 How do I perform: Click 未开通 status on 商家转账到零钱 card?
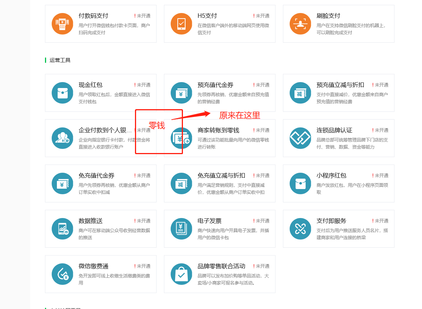pyautogui.click(x=261, y=130)
